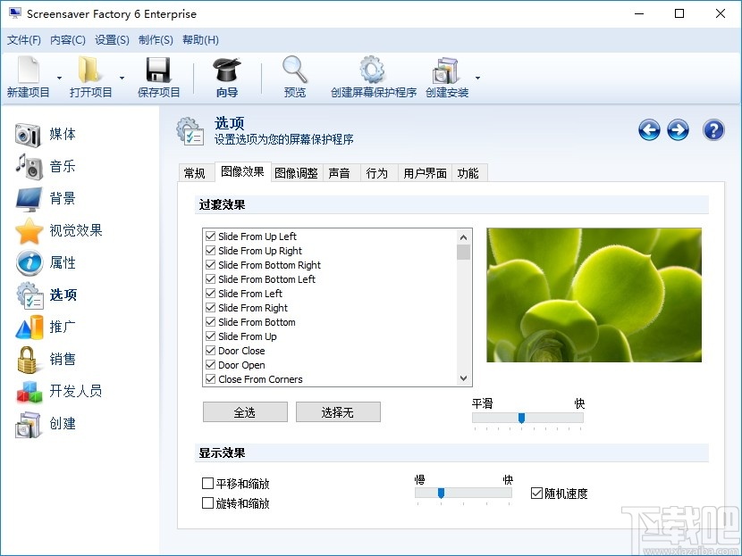Enable 平移和缩放 checkbox

point(207,483)
